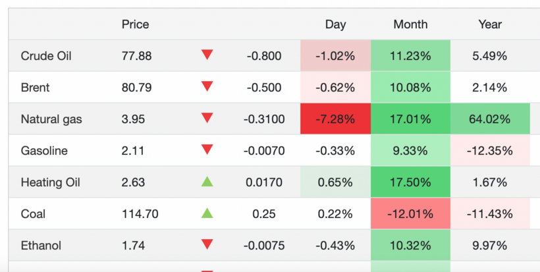Sort by the Month column header
The width and height of the screenshot is (540, 272).
click(x=410, y=24)
